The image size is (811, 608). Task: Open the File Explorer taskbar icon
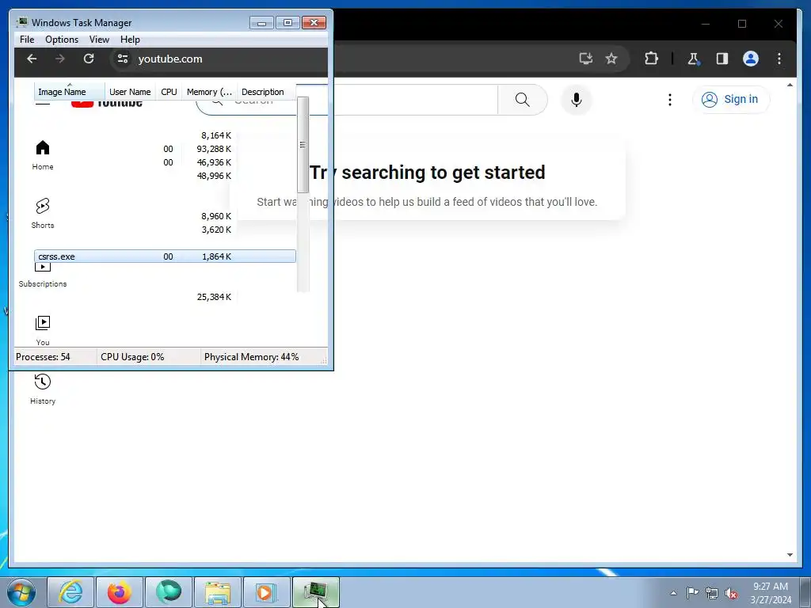(218, 592)
